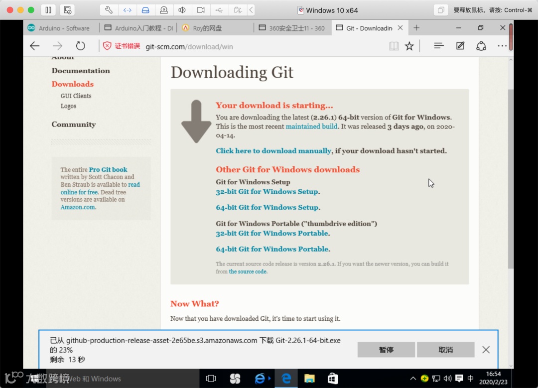Click the maintained build link
The image size is (538, 388).
click(x=311, y=127)
